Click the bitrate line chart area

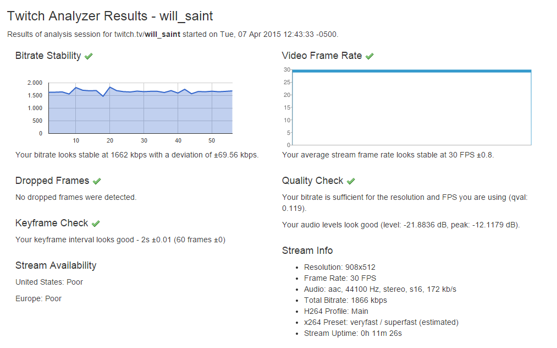140,108
